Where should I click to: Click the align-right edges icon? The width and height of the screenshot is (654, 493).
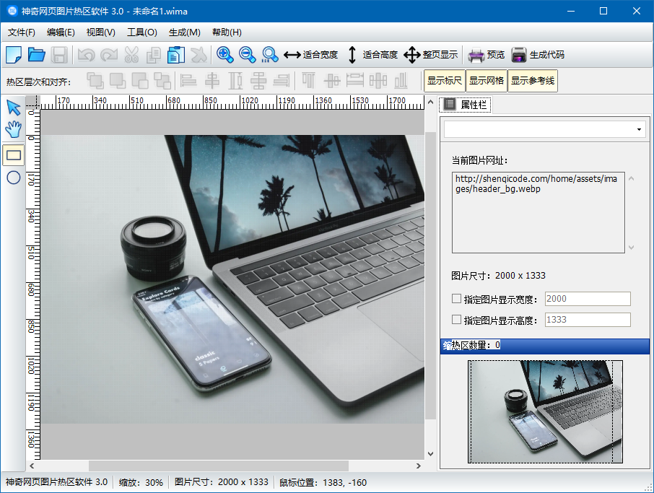tap(282, 81)
